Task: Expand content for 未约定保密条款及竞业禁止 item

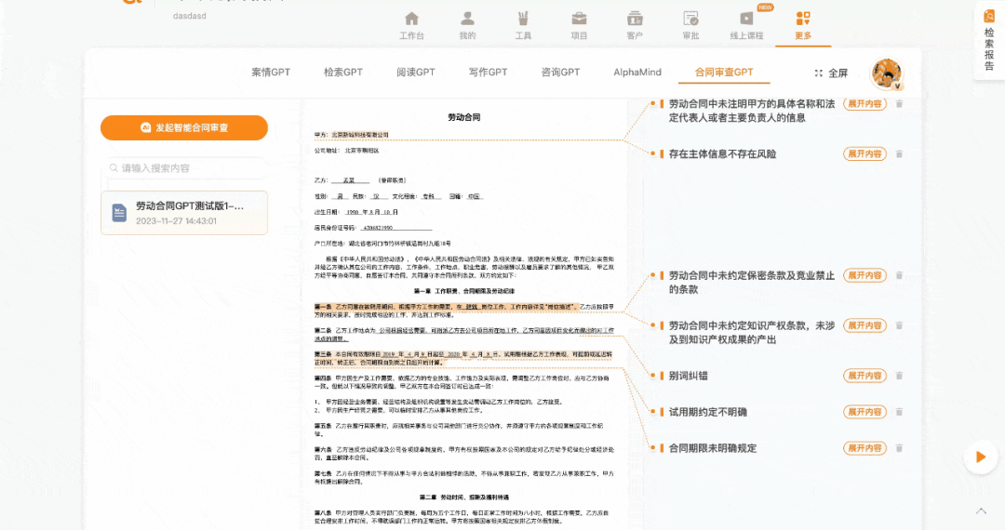Action: click(x=864, y=275)
